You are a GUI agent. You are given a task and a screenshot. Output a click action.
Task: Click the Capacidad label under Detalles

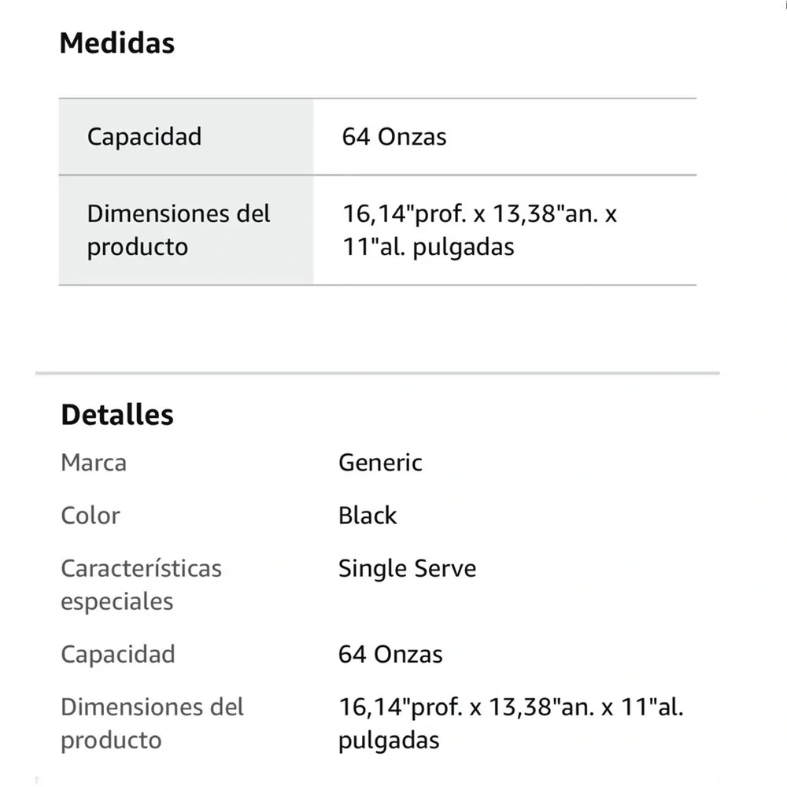118,655
